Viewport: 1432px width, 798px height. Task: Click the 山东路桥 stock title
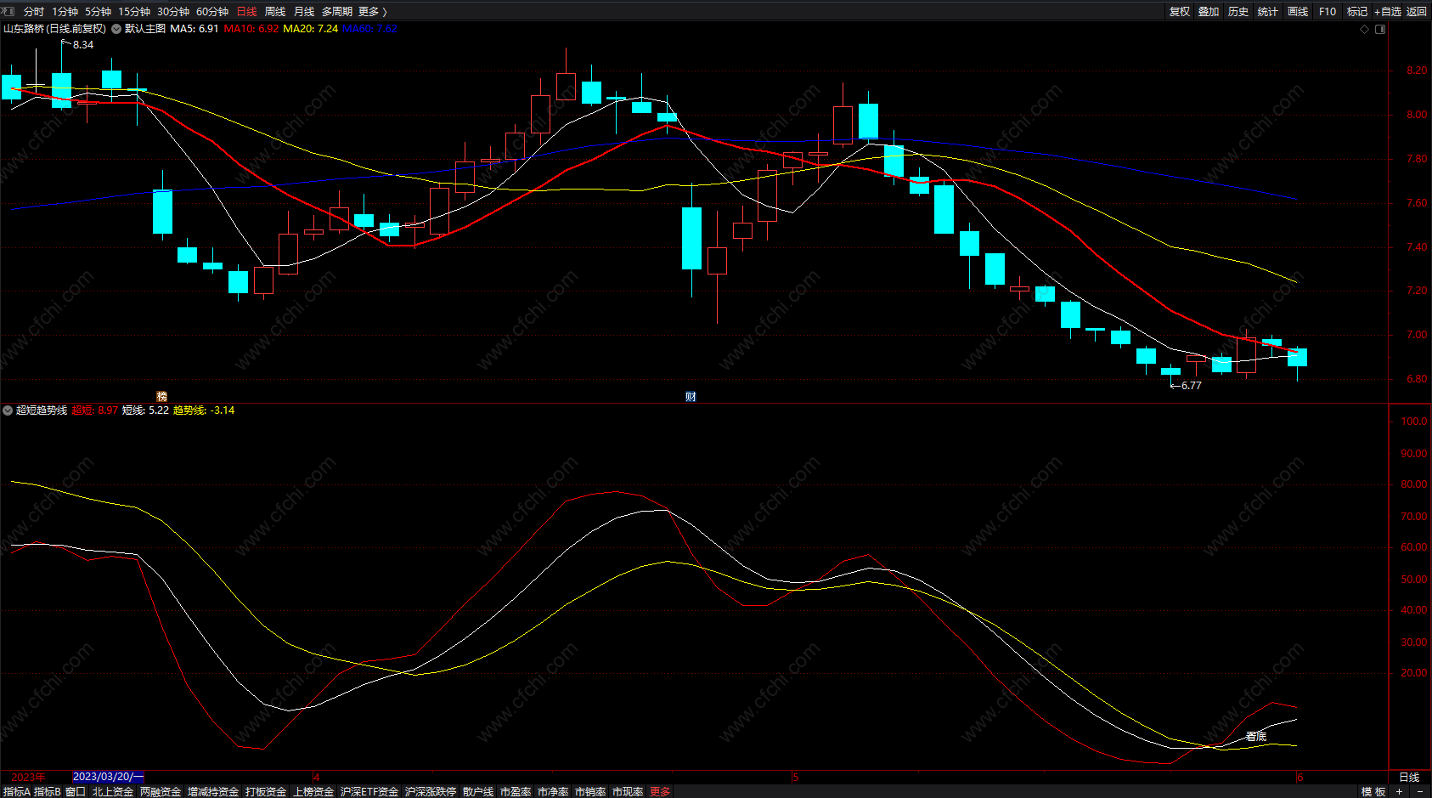(x=55, y=29)
